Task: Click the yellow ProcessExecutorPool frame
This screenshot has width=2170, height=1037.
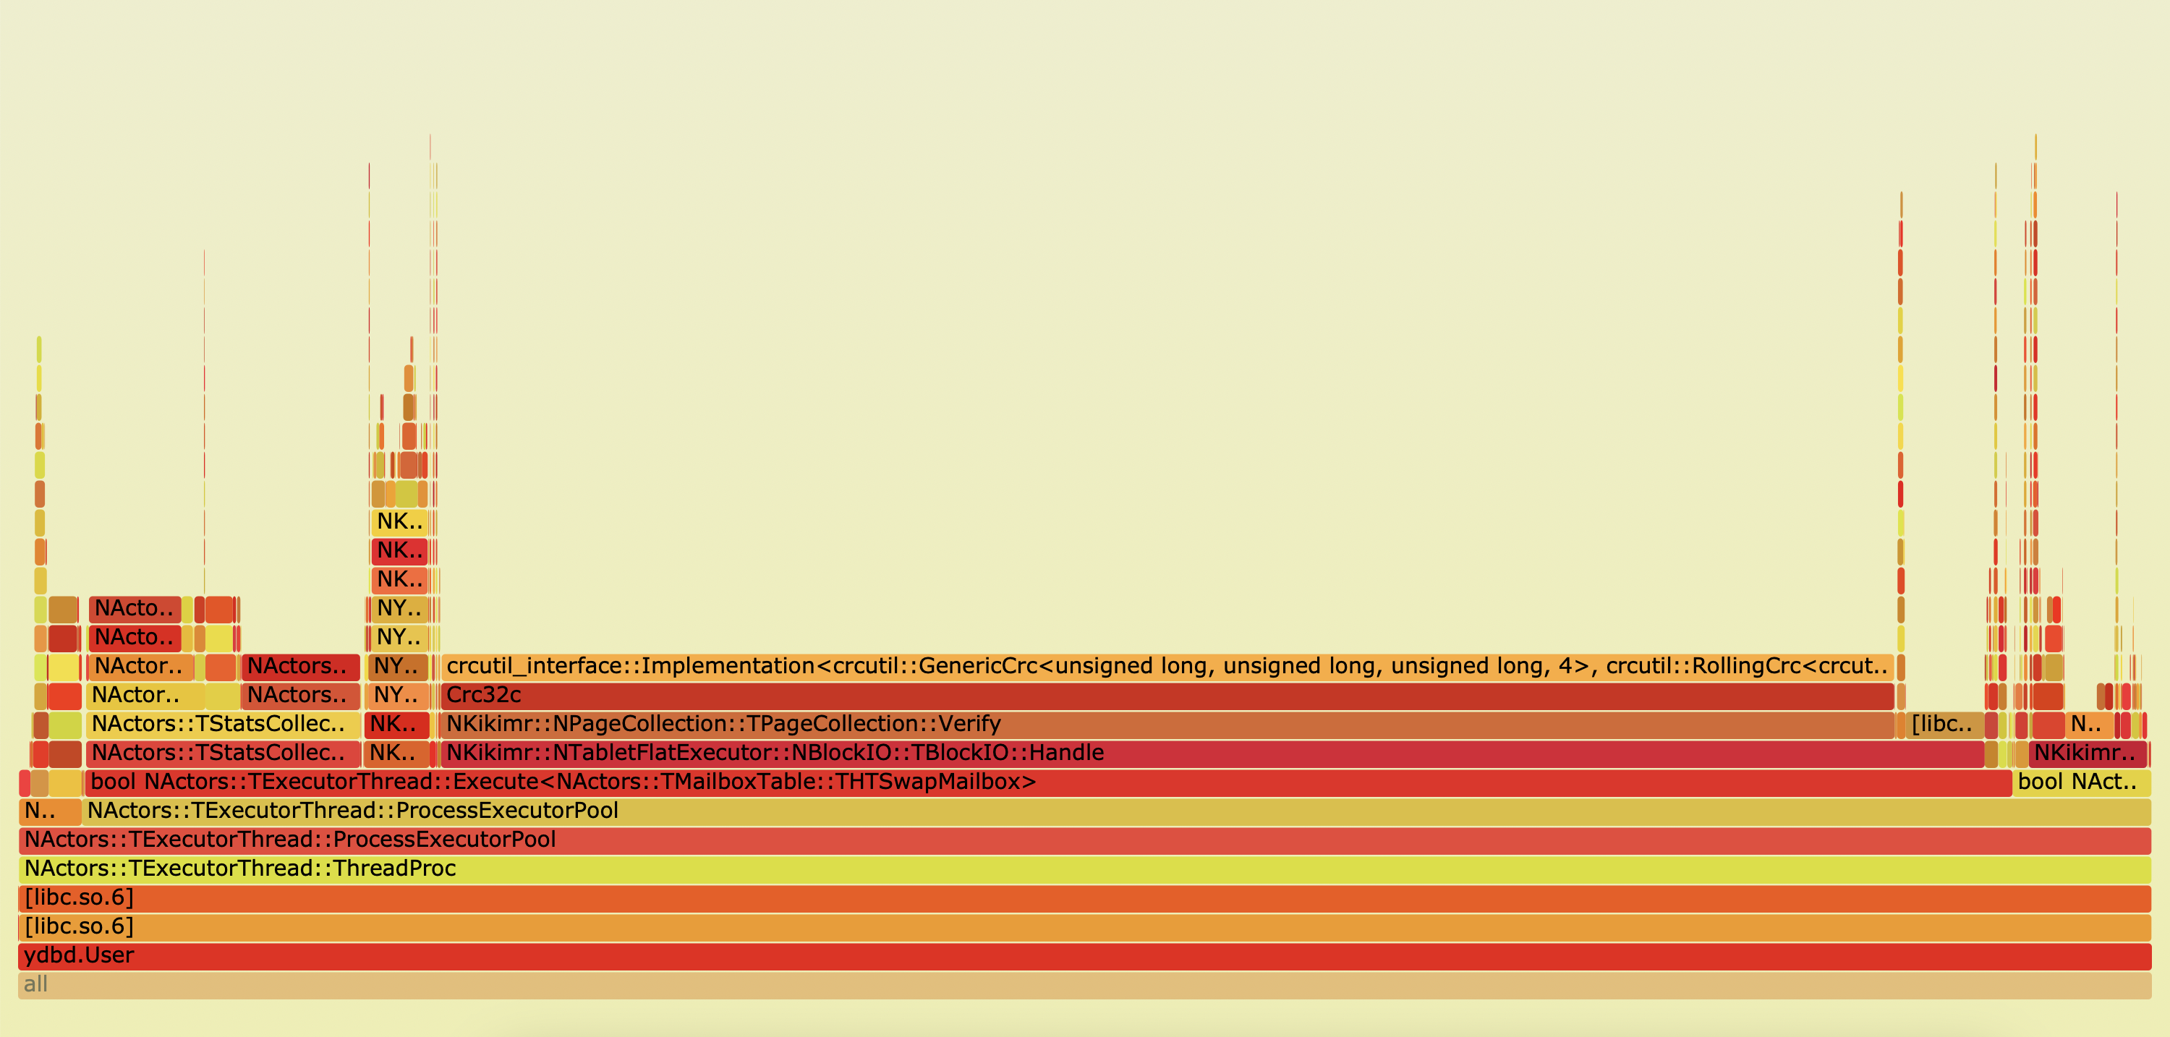Action: coord(1116,811)
